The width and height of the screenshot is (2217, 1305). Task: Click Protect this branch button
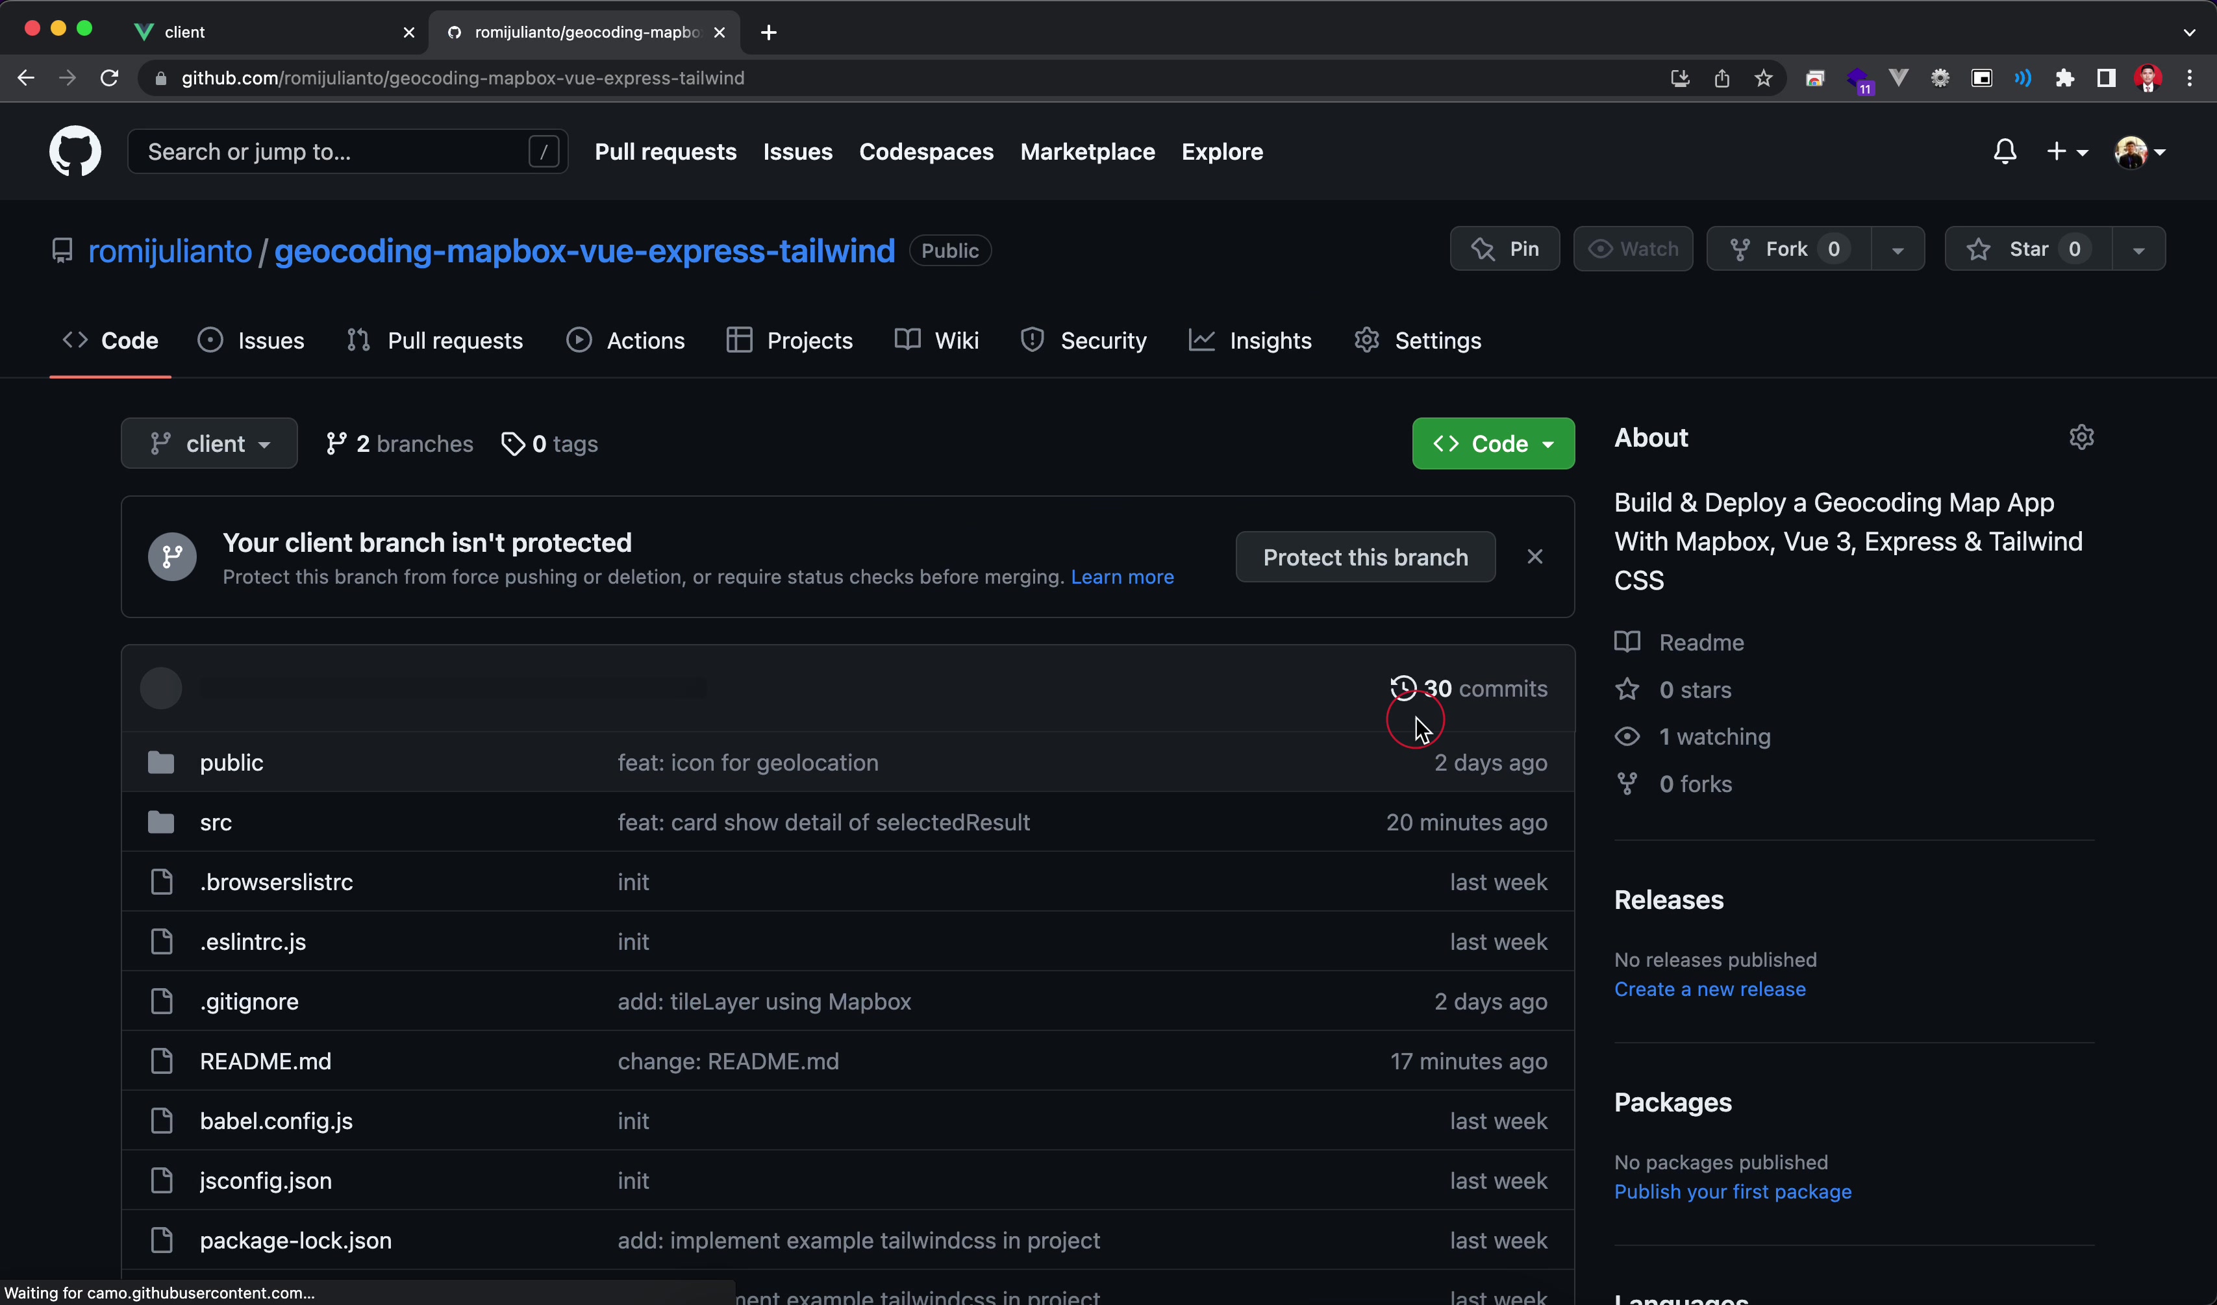[1364, 556]
